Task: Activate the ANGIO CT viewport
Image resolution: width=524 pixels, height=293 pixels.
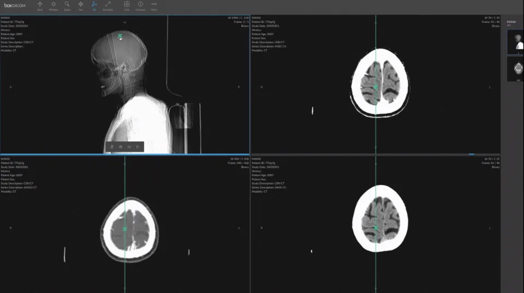Action: 125,224
